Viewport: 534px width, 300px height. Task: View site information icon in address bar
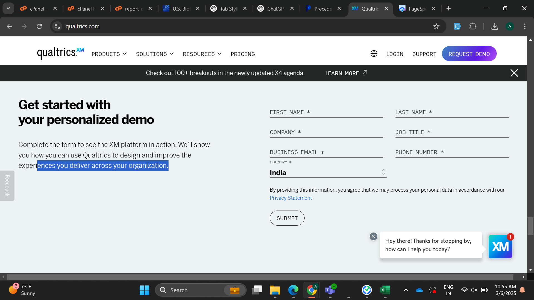pyautogui.click(x=57, y=26)
